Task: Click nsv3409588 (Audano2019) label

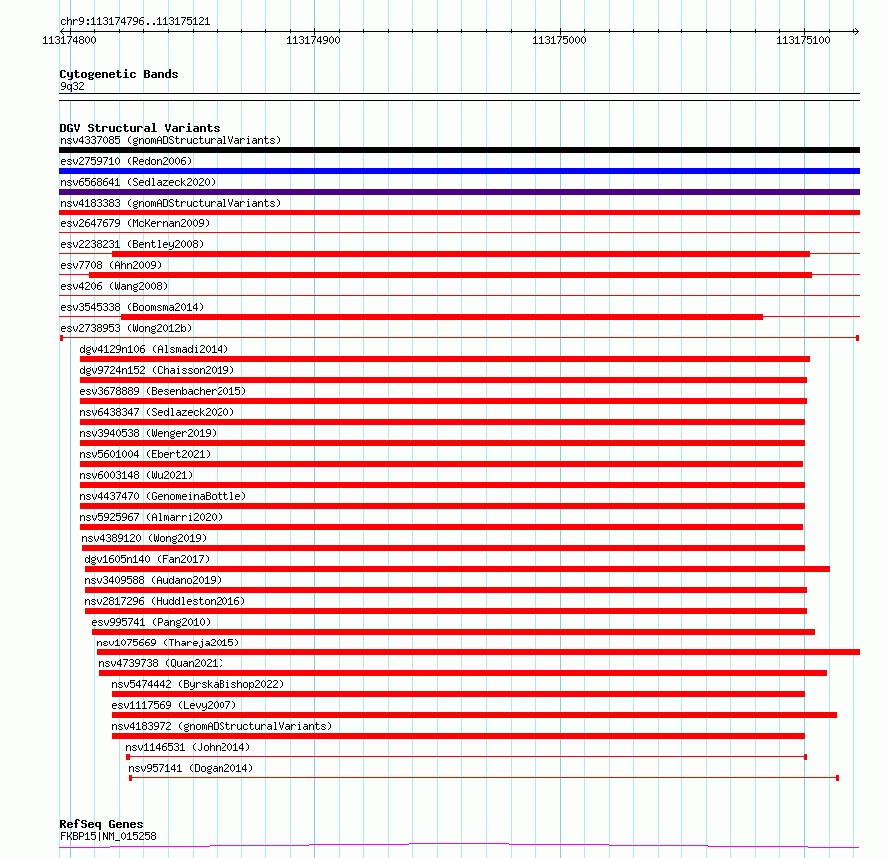Action: tap(153, 580)
